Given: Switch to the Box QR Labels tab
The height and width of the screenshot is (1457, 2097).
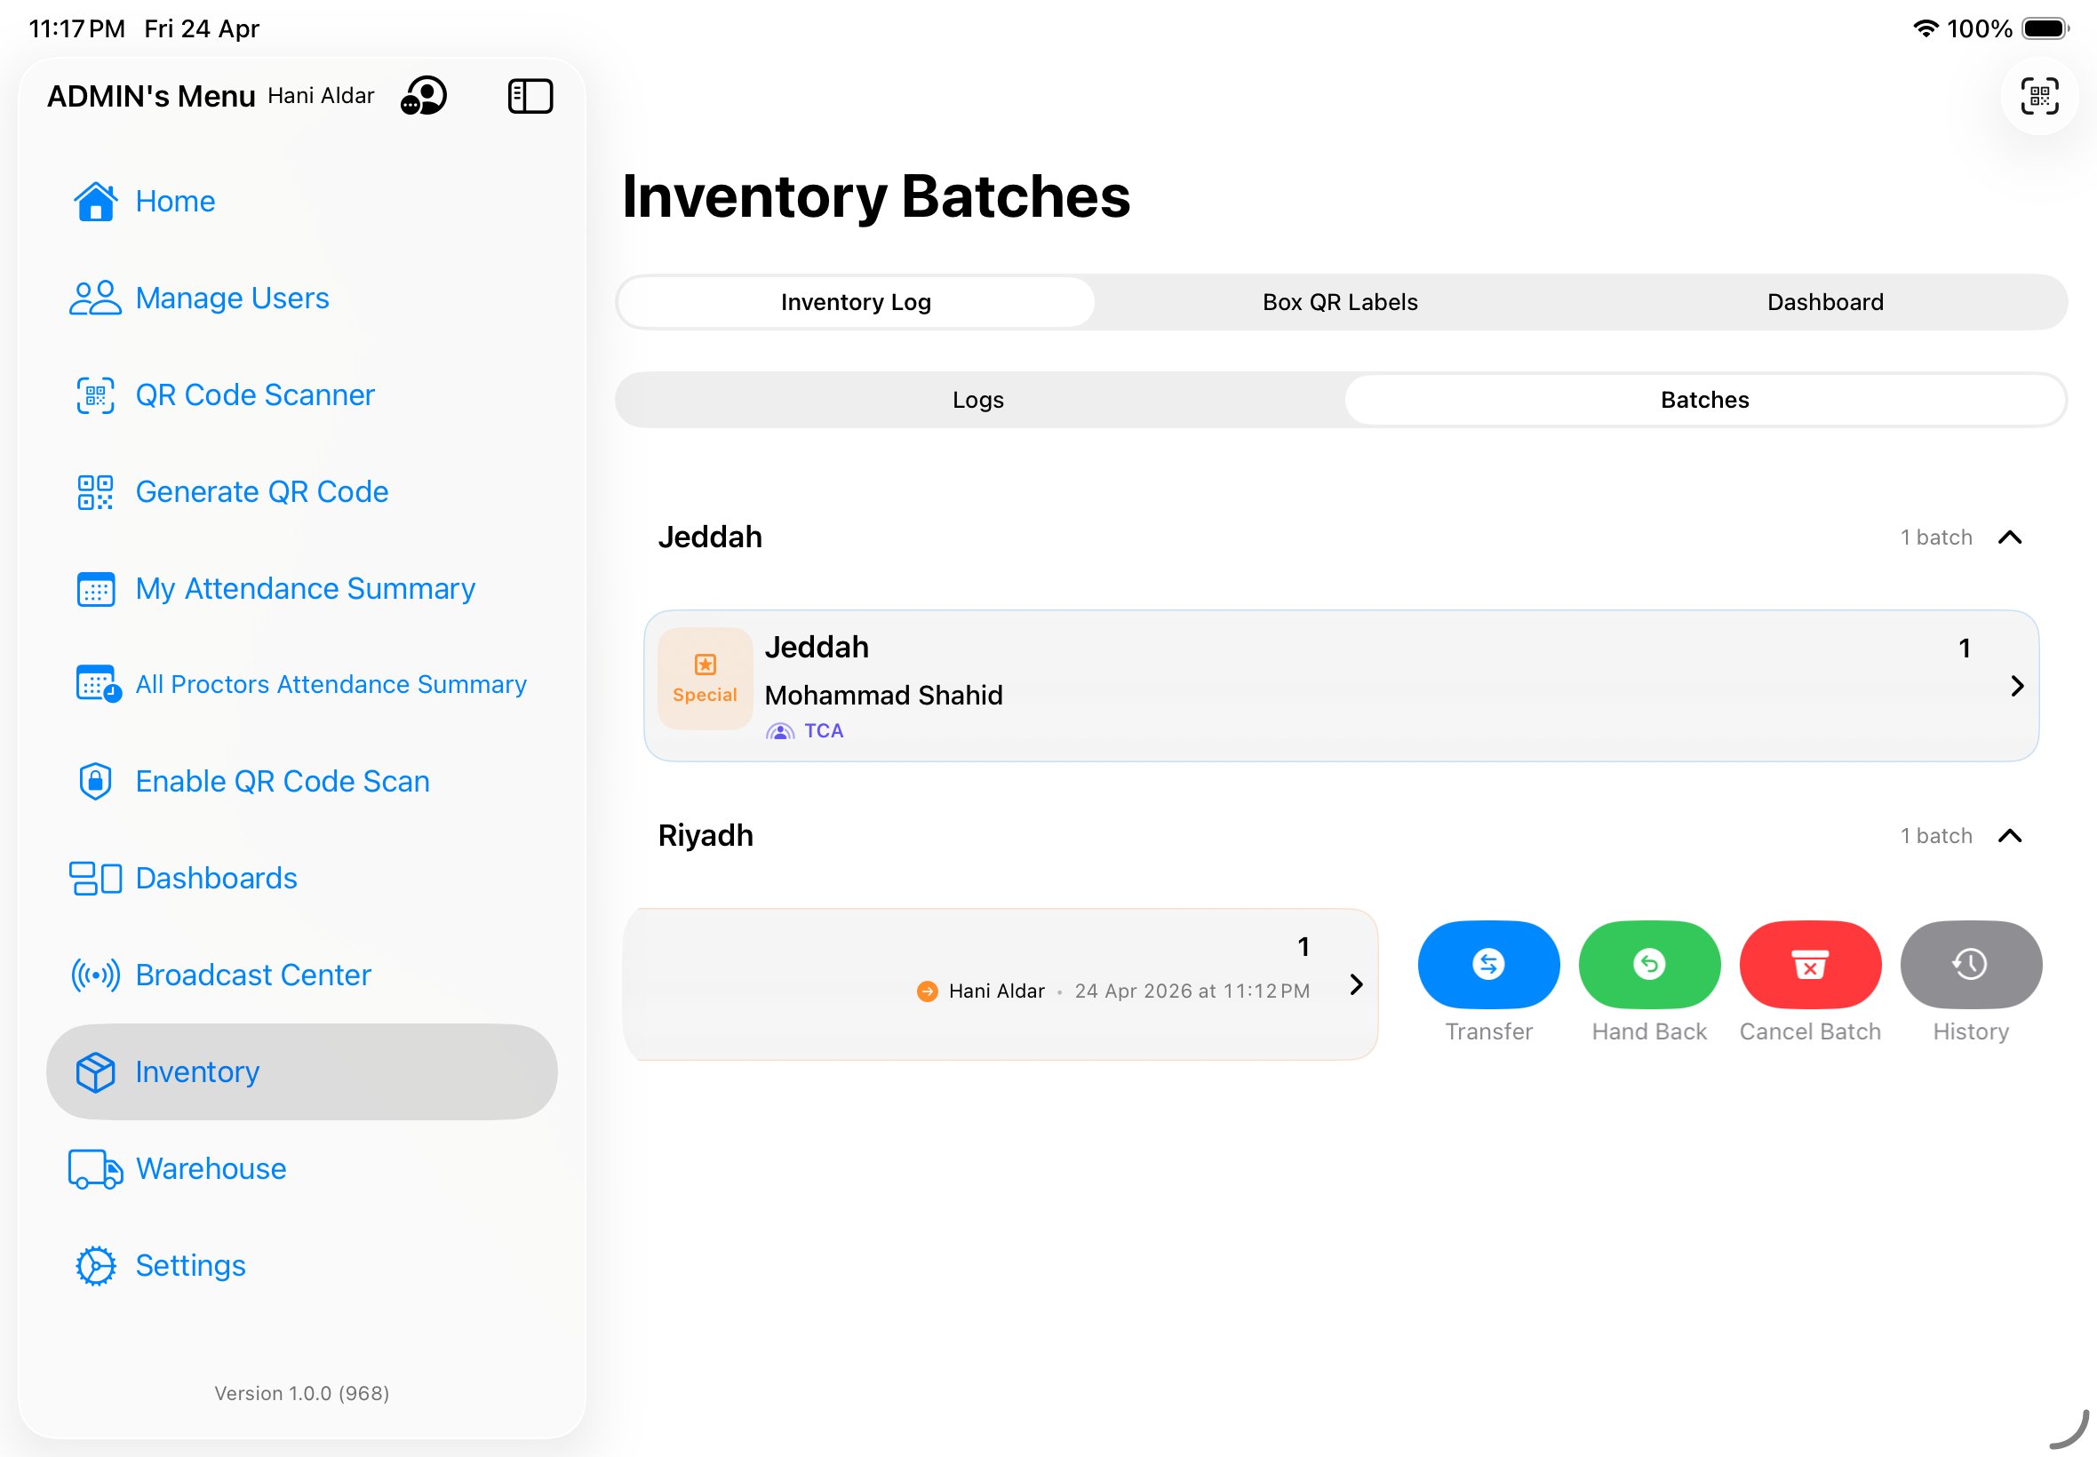Looking at the screenshot, I should coord(1338,301).
